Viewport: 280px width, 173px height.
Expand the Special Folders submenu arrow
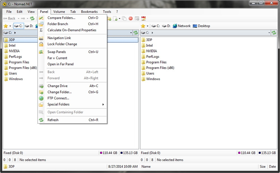103,105
